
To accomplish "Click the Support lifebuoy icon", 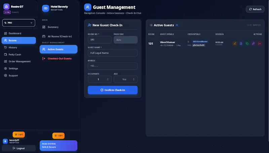I will point(5,75).
